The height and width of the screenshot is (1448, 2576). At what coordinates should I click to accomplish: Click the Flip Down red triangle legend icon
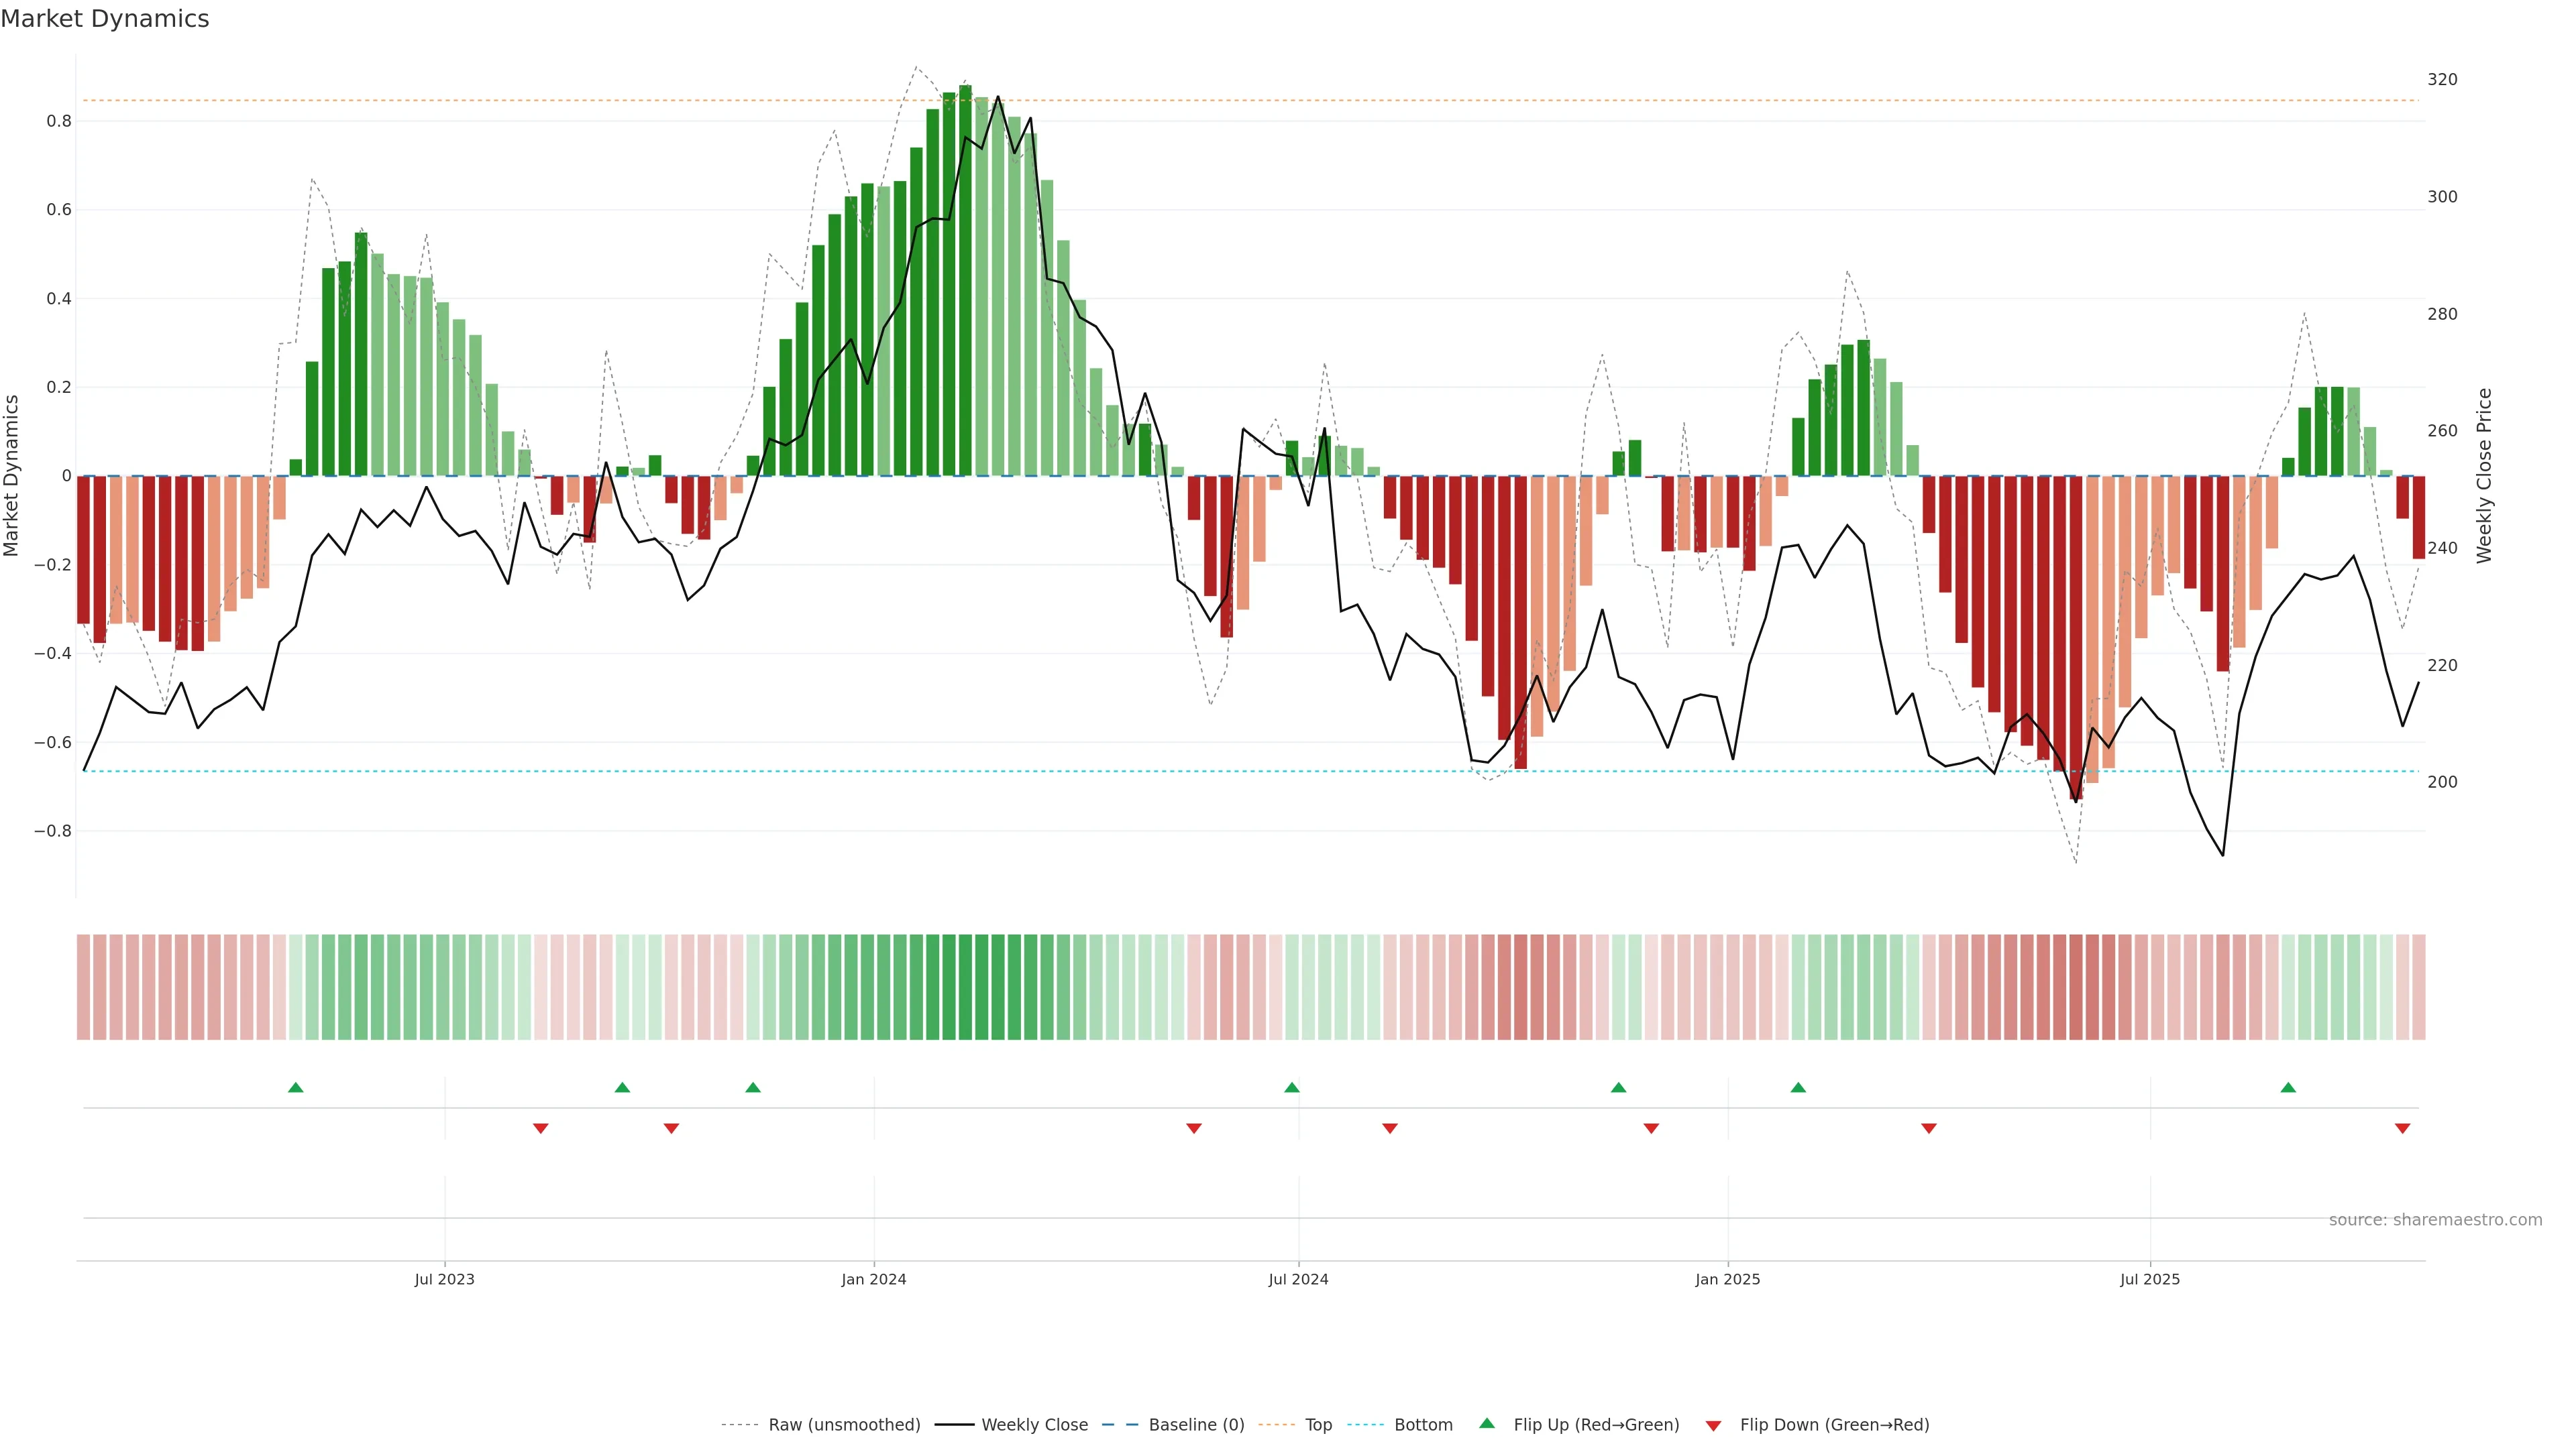click(1713, 1425)
